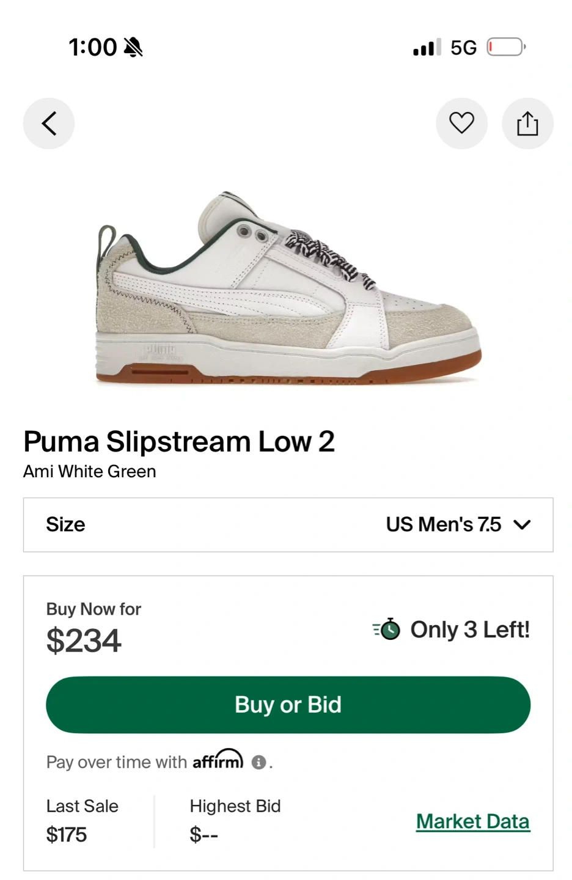
Task: Tap the Buy Now $234 price
Action: pos(84,640)
